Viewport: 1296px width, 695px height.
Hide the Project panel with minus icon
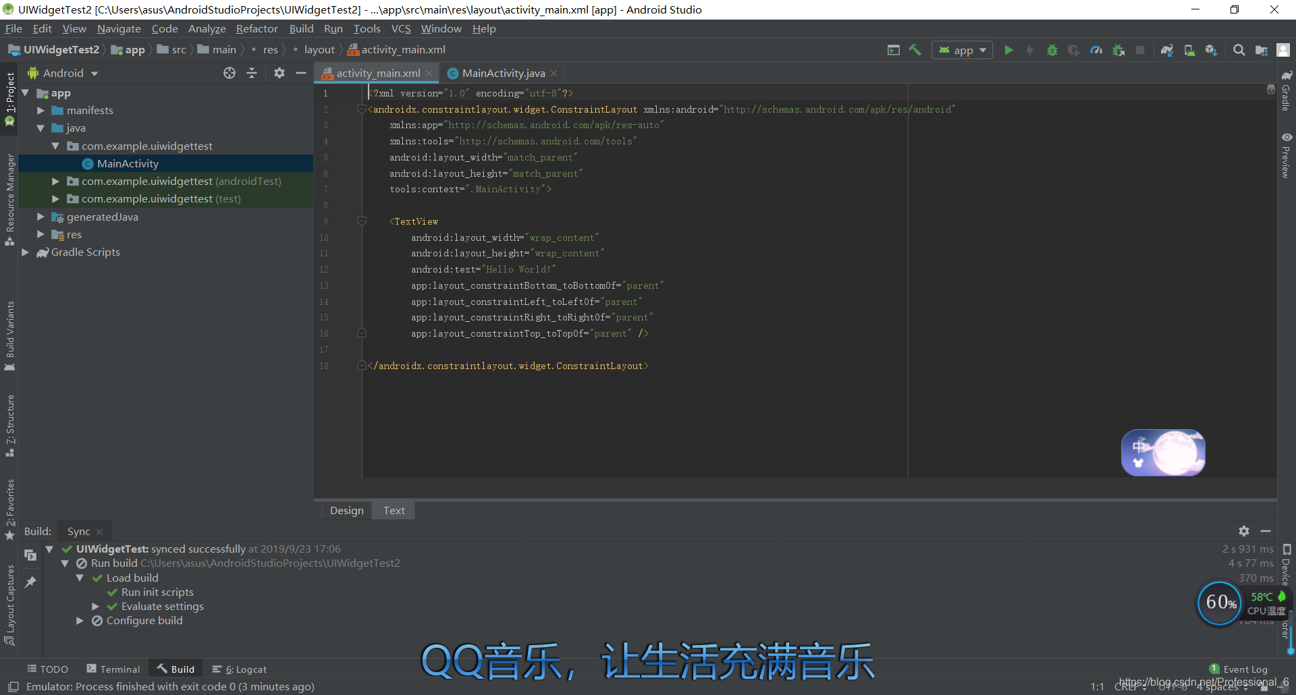click(x=301, y=73)
